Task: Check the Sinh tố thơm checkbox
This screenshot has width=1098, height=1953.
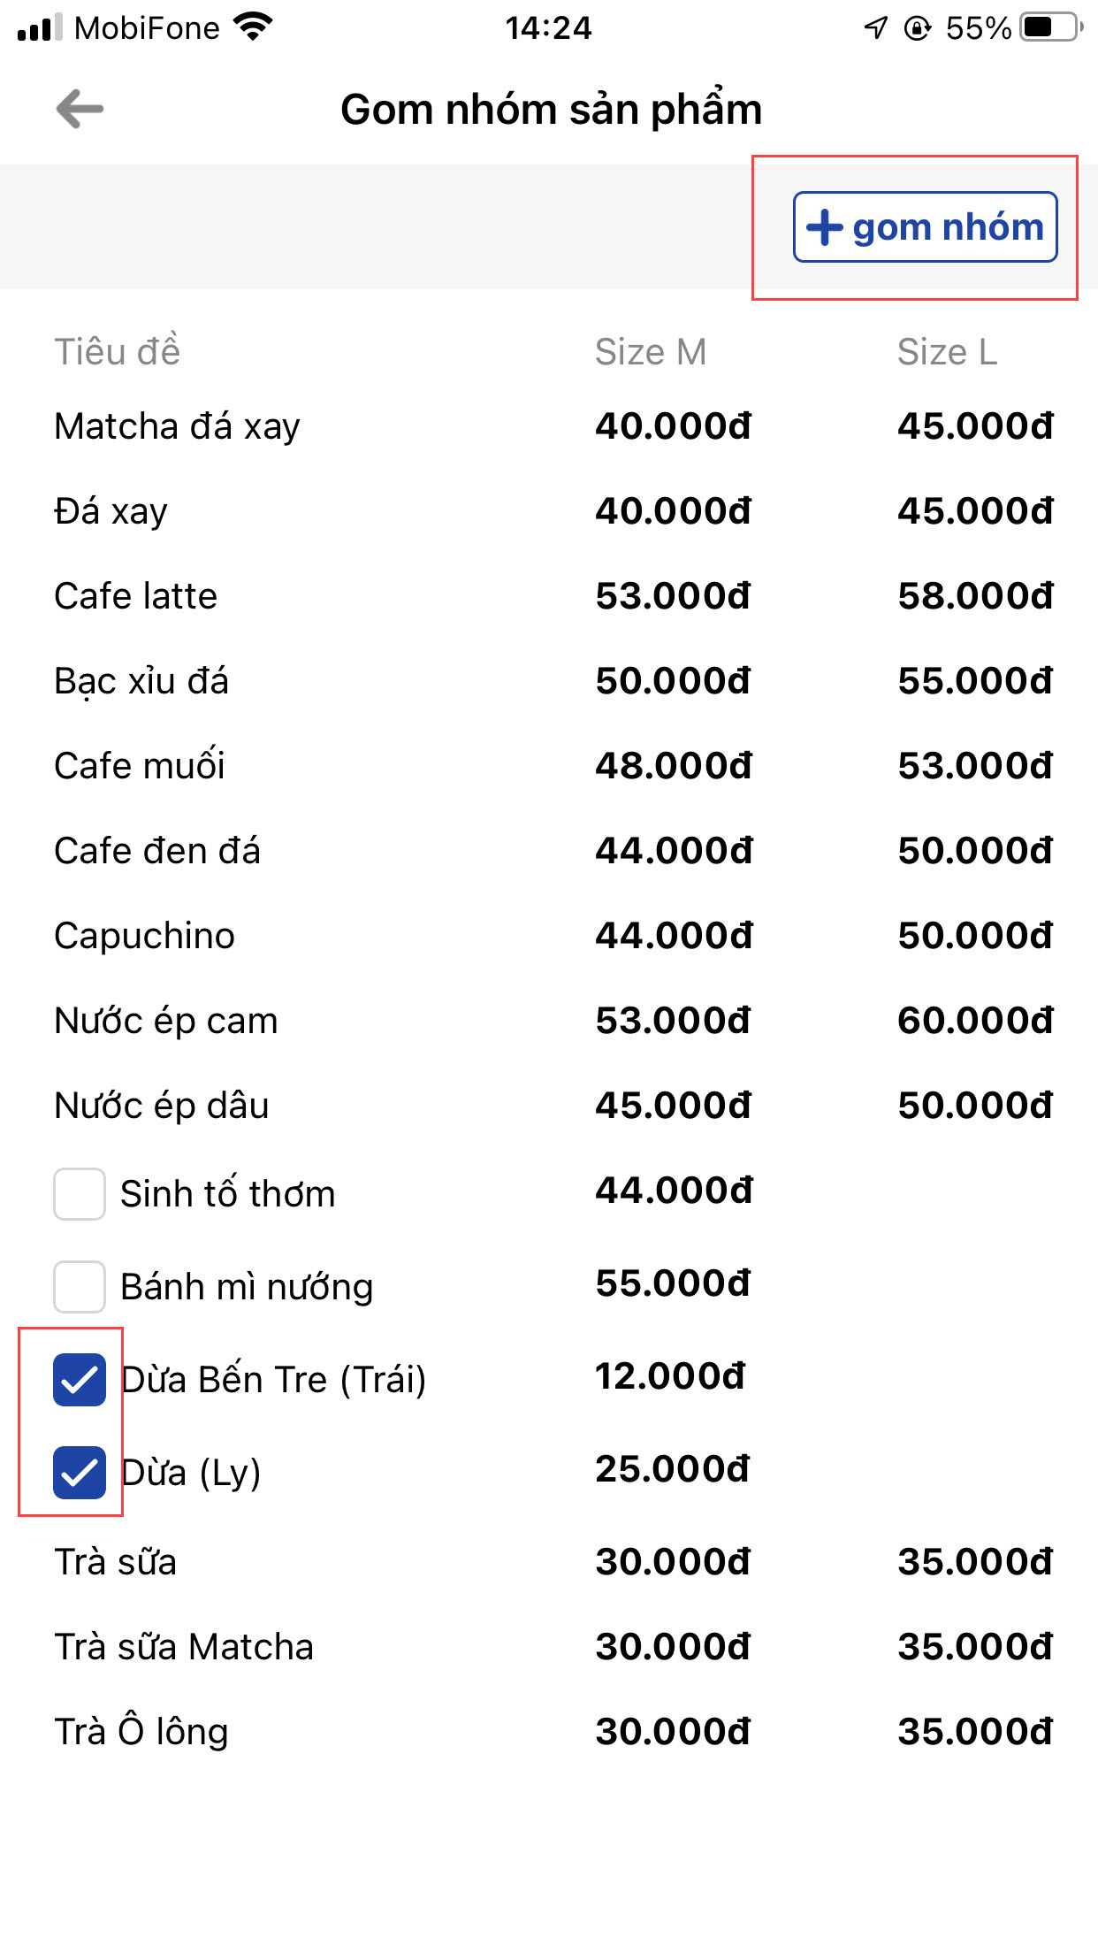Action: click(80, 1194)
